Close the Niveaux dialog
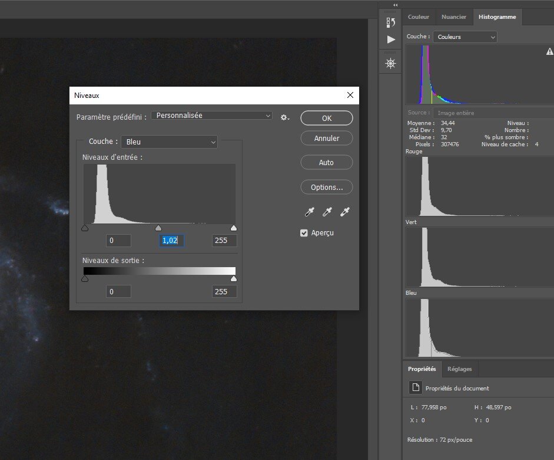Image resolution: width=554 pixels, height=460 pixels. (350, 95)
